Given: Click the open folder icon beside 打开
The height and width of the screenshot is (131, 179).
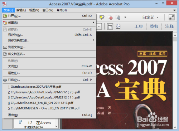Looking at the screenshot, I should pos(5,16).
